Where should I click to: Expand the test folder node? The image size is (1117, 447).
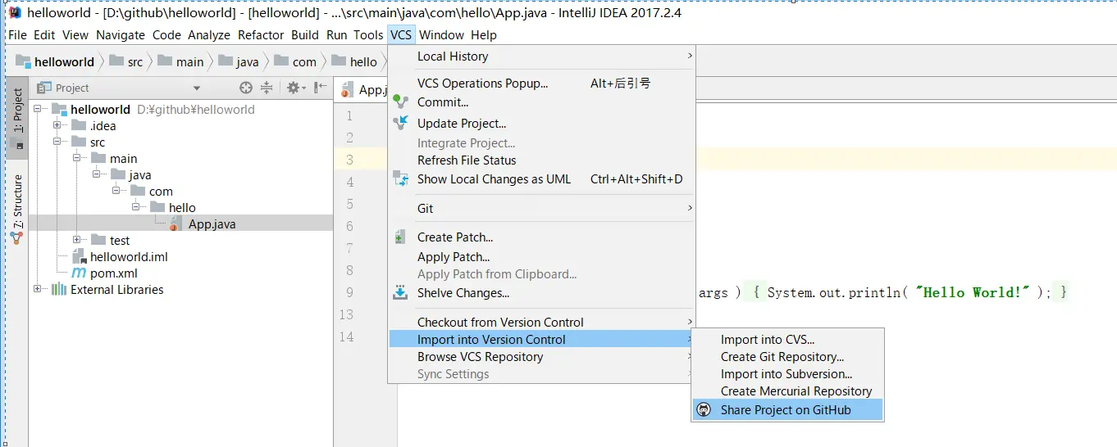[x=77, y=240]
